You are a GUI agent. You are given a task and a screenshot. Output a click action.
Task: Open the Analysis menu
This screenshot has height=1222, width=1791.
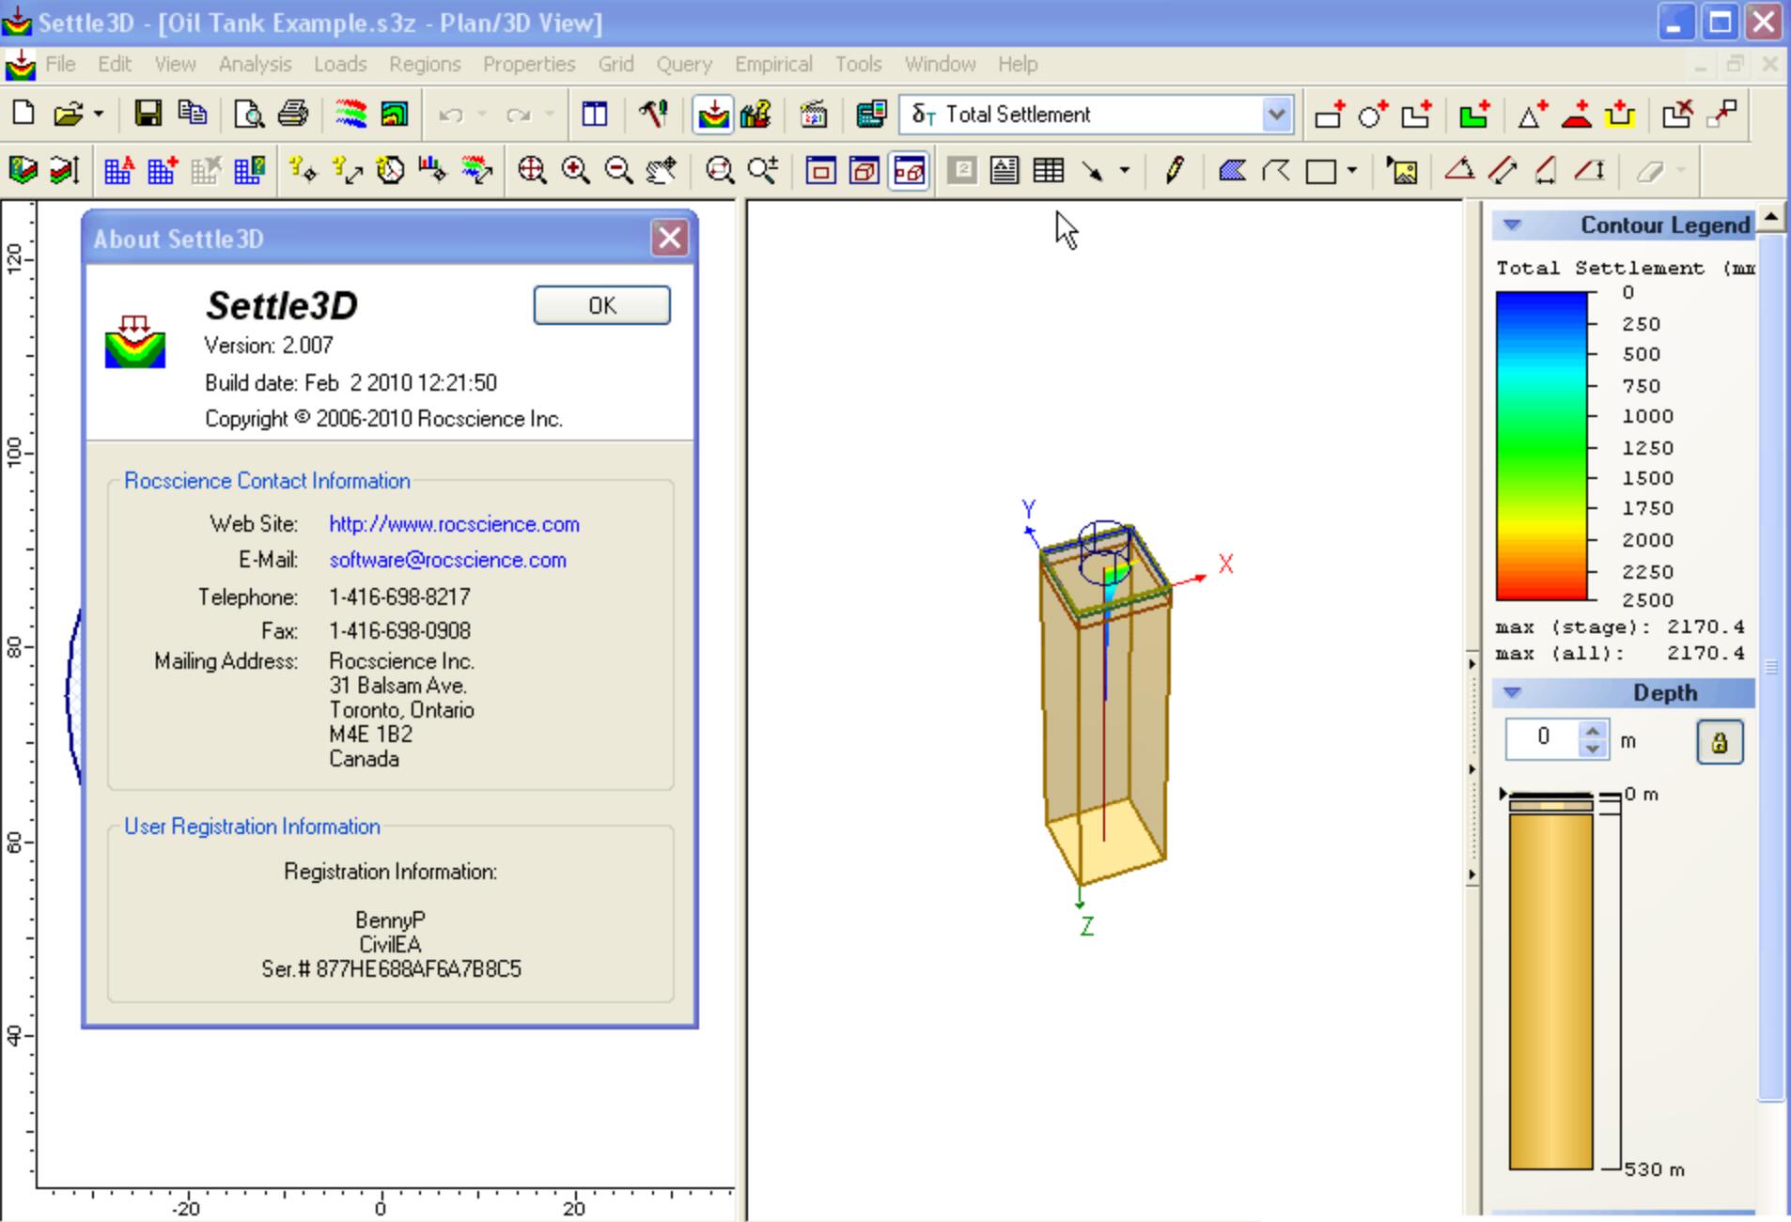pos(255,64)
